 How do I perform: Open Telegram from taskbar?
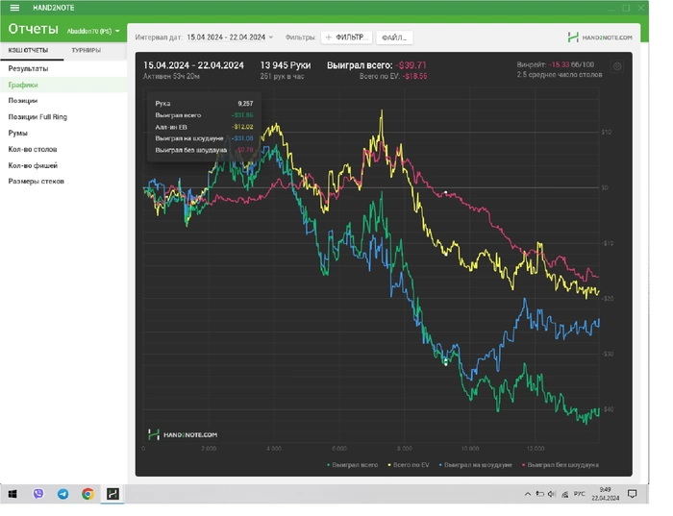click(63, 494)
